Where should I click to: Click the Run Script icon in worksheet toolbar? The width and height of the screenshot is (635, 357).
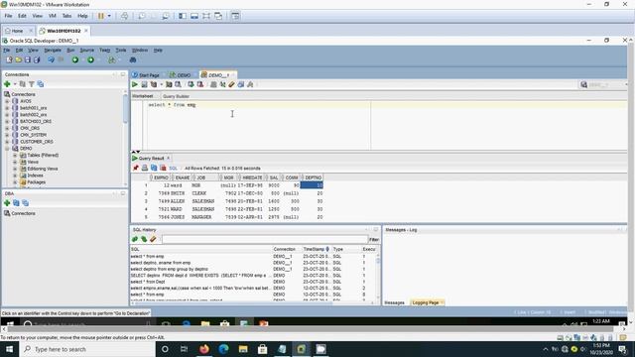(144, 84)
